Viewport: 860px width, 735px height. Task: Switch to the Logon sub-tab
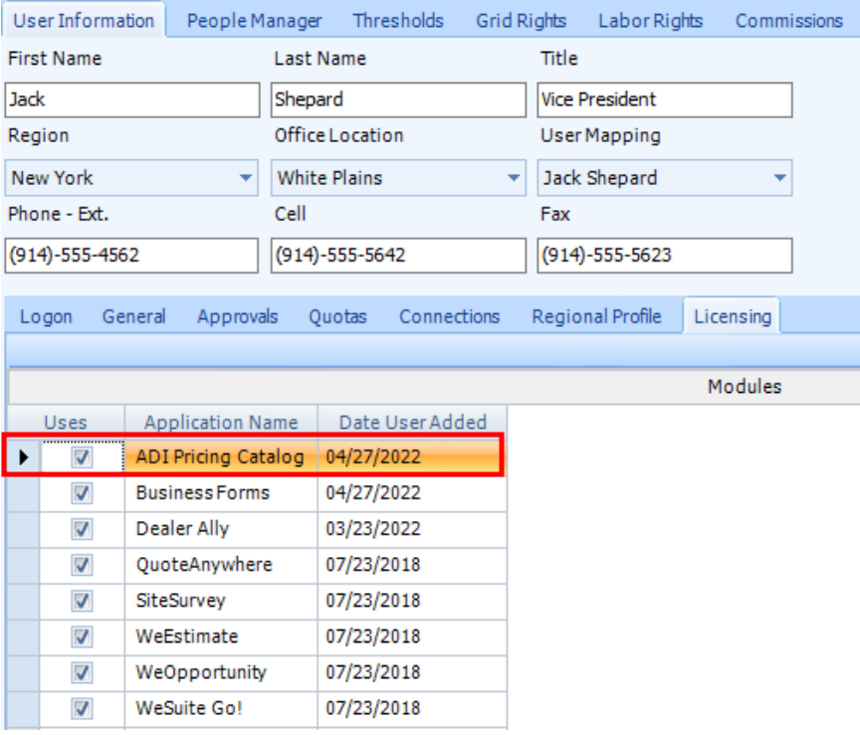coord(46,317)
